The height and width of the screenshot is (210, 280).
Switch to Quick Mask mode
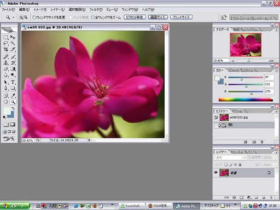pos(13,125)
